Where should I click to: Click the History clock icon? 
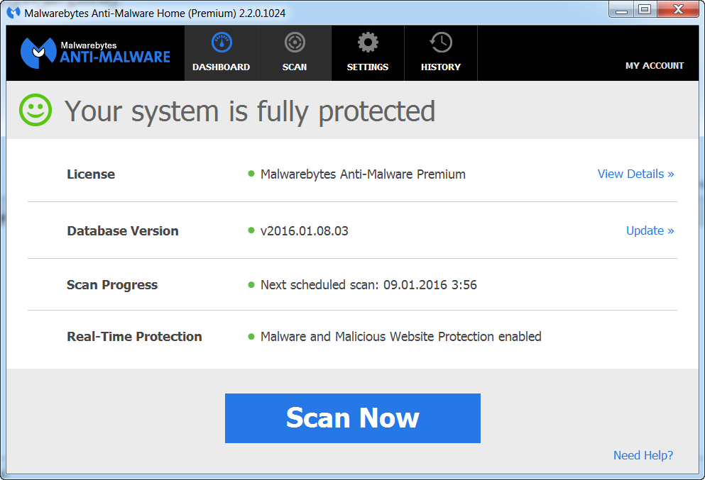click(441, 43)
